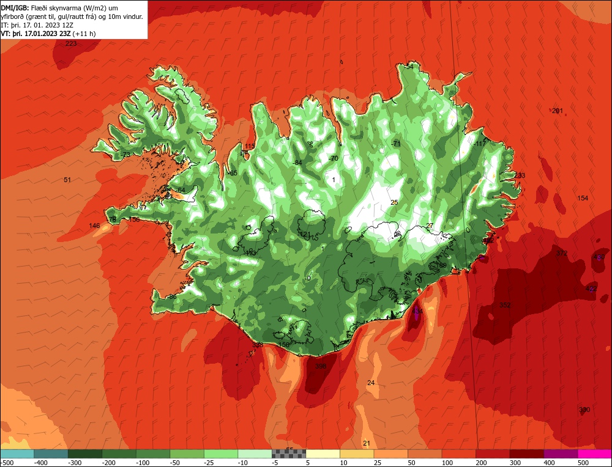Click the value 398 south of the coast
This screenshot has height=467, width=612.
[x=321, y=366]
